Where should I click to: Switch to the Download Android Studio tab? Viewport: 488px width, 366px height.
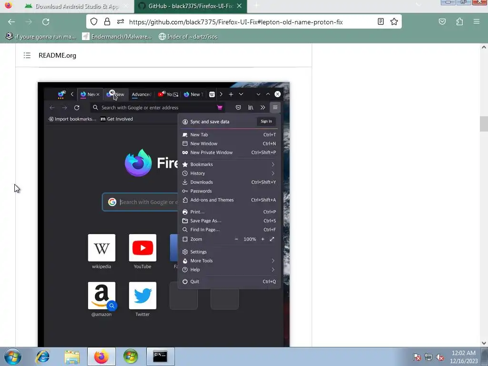click(x=71, y=6)
